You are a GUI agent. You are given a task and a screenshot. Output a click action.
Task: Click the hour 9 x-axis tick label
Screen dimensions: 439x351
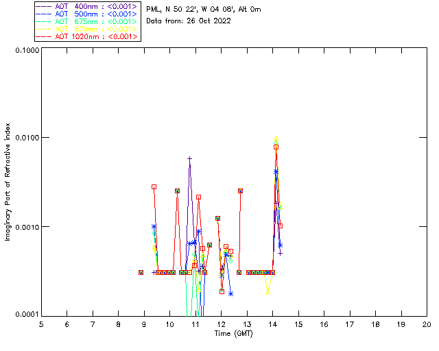tap(144, 324)
